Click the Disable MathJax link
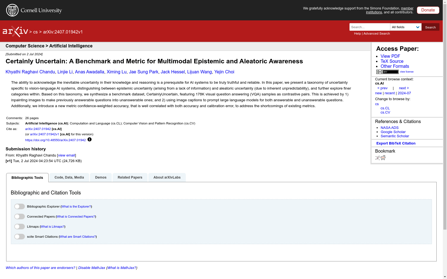 tap(92, 268)
